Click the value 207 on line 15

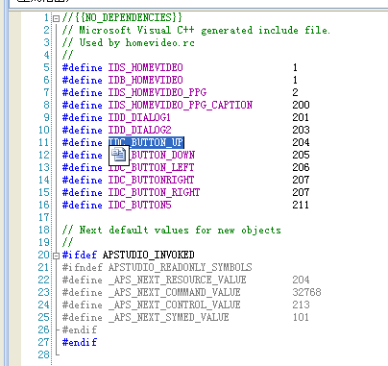pyautogui.click(x=301, y=192)
